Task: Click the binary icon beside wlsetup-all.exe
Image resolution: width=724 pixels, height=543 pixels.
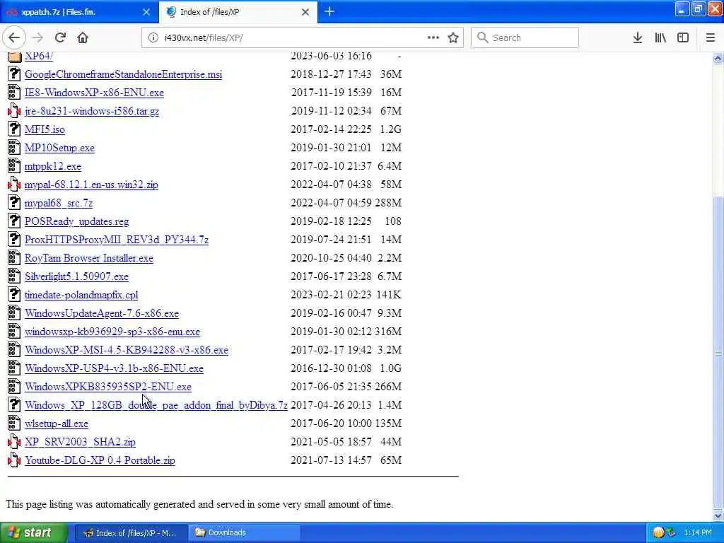Action: coord(14,423)
